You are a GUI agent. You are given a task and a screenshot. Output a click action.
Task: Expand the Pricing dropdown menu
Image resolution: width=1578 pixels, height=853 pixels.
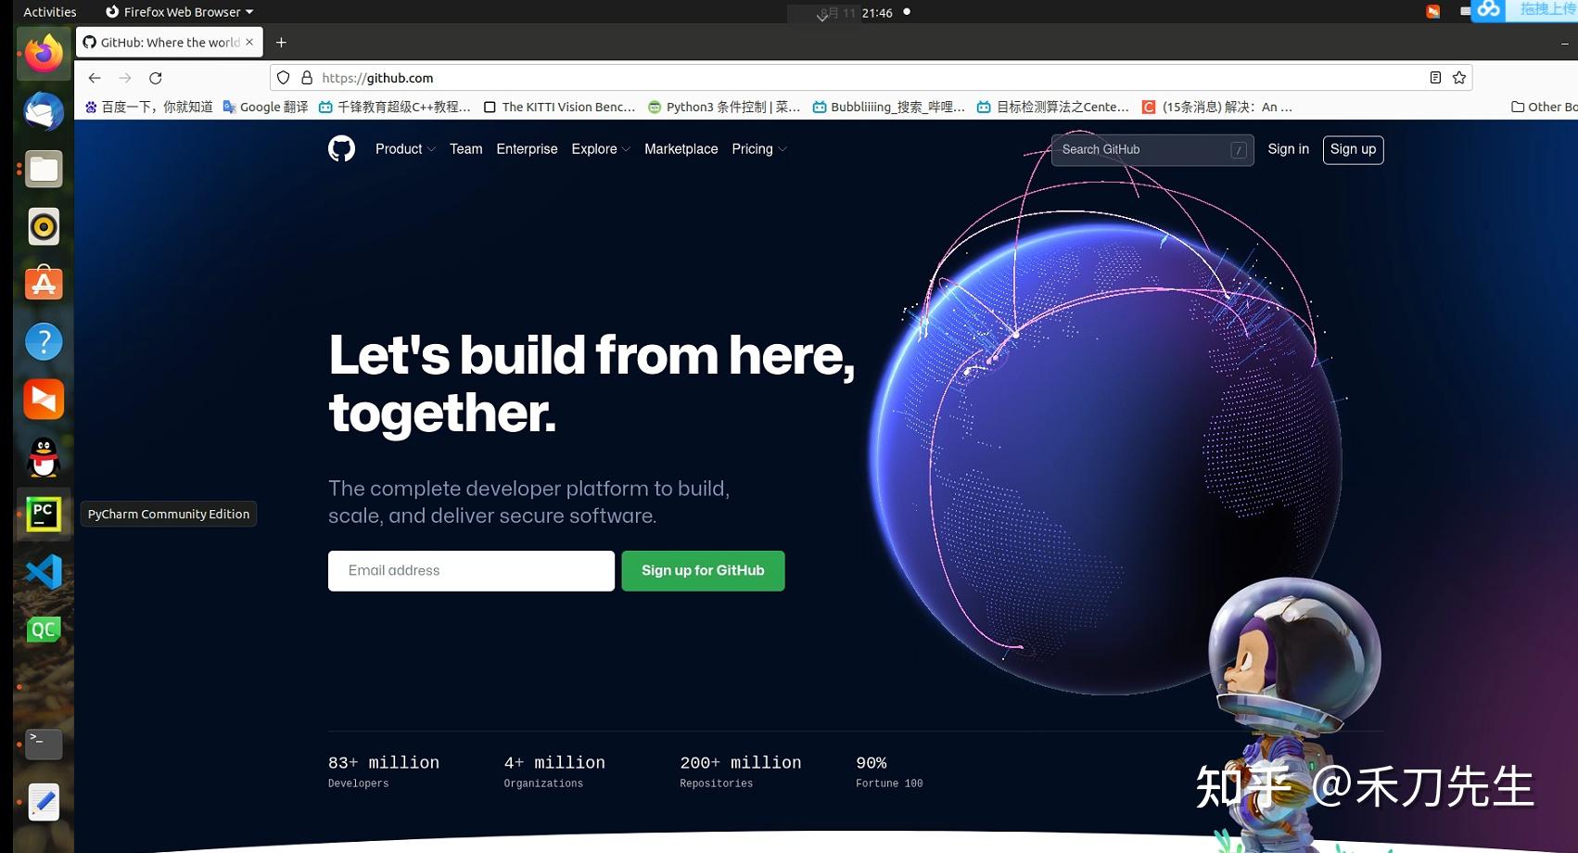tap(759, 149)
